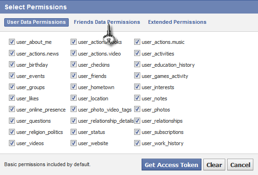Uncheck the user_hometown permission
258x175 pixels.
(x=73, y=87)
